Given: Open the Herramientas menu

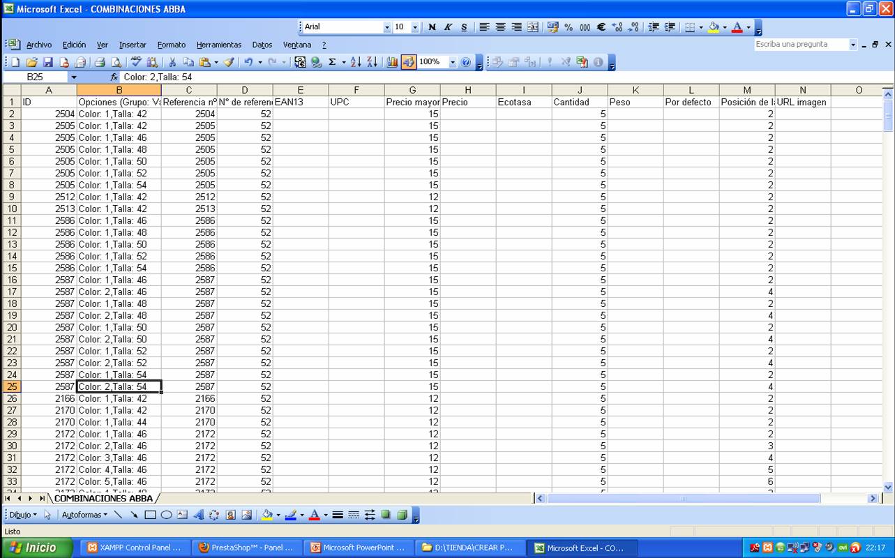Looking at the screenshot, I should 219,45.
